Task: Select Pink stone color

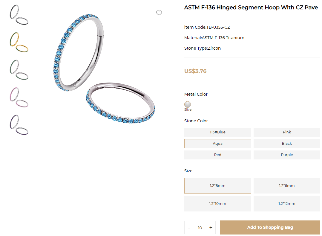Action: coord(287,132)
